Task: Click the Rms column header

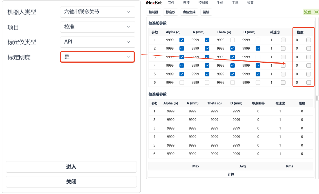Action: 289,166
